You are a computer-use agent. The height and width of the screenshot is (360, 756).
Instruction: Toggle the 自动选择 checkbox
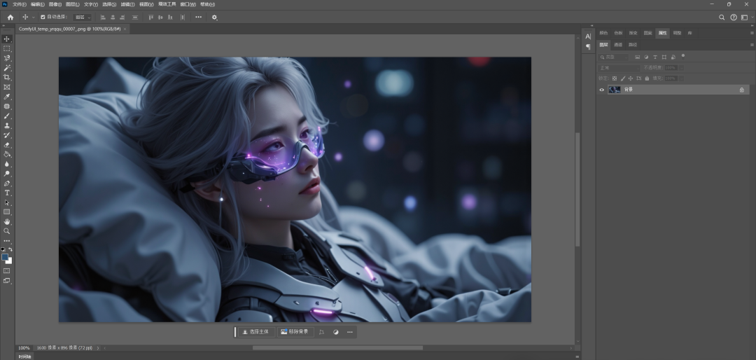click(43, 17)
